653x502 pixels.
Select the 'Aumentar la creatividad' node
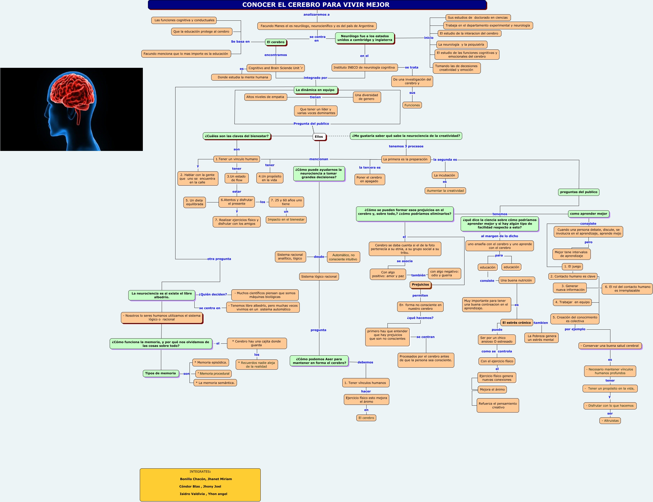445,191
